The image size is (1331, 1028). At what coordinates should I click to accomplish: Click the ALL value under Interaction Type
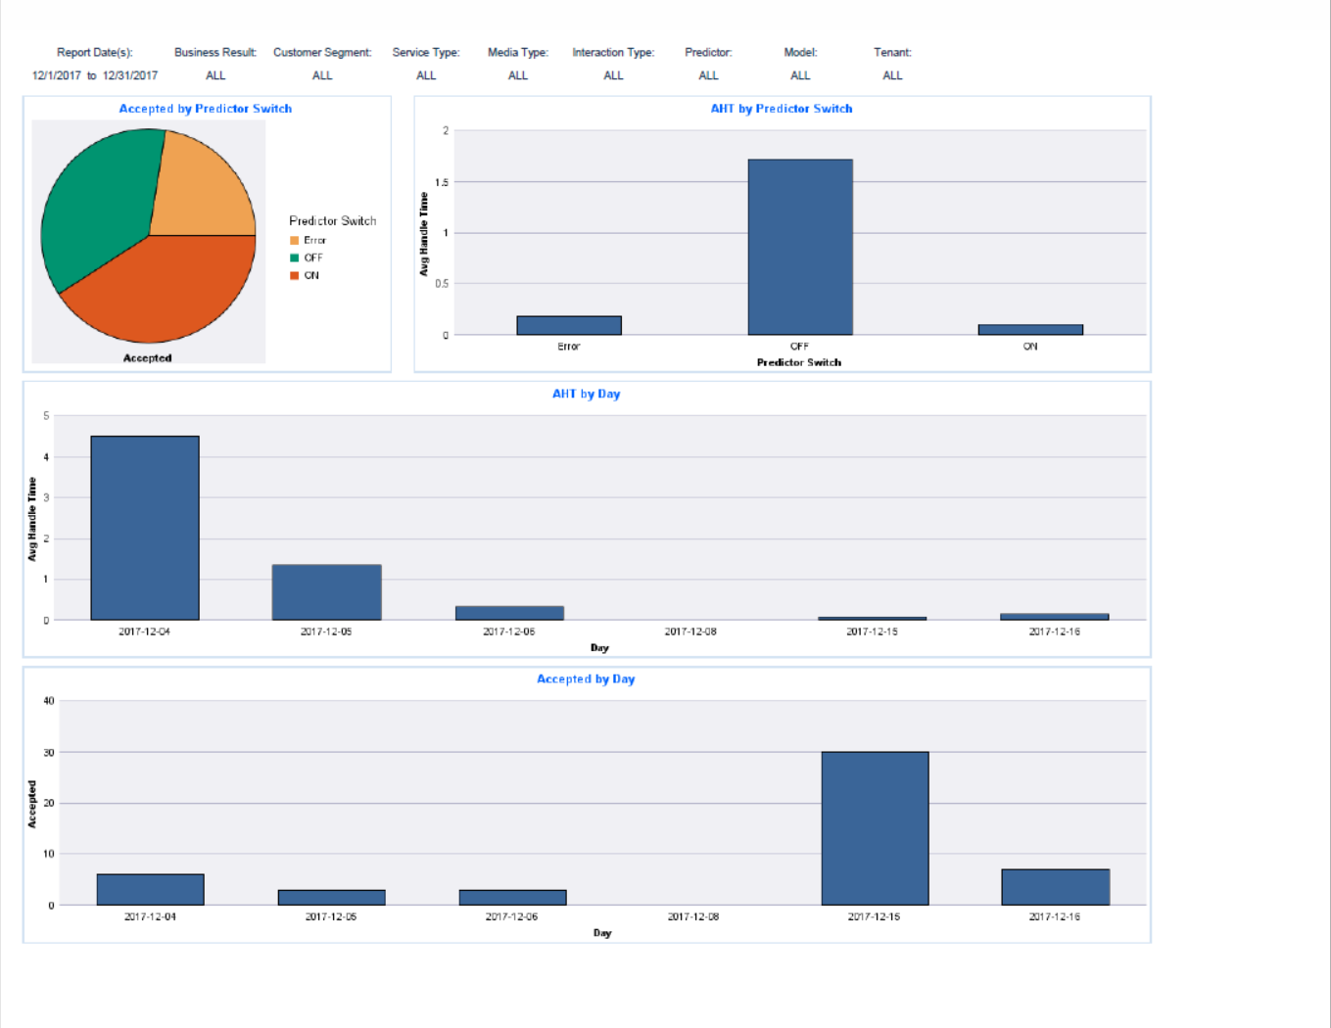click(613, 75)
